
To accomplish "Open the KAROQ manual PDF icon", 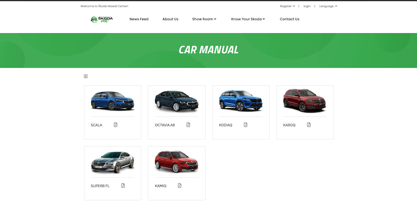I will tap(309, 125).
